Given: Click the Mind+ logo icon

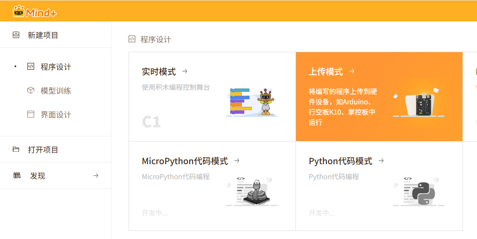Looking at the screenshot, I should [18, 12].
